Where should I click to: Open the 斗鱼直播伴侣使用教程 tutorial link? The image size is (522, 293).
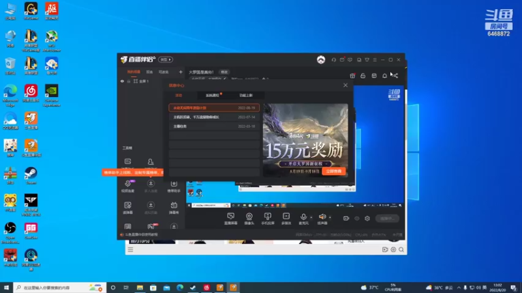click(x=141, y=234)
